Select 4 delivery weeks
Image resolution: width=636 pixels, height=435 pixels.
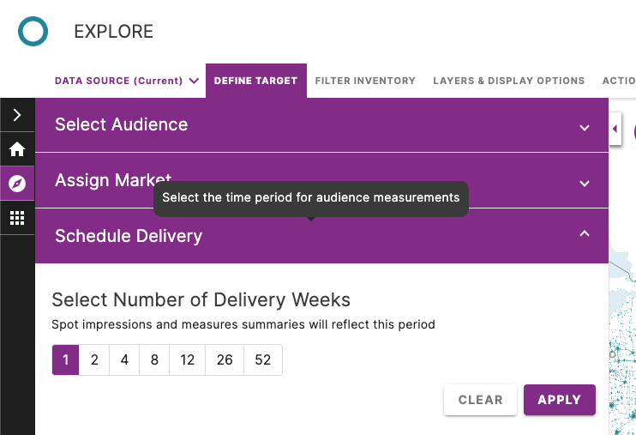pos(124,359)
